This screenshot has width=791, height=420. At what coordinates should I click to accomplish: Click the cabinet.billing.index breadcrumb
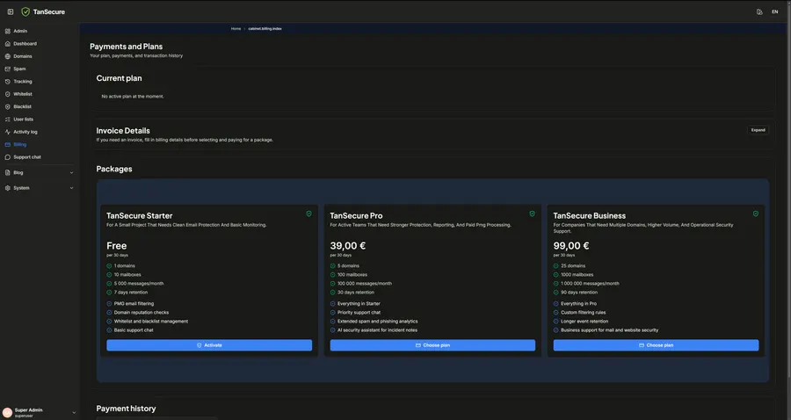tap(265, 29)
